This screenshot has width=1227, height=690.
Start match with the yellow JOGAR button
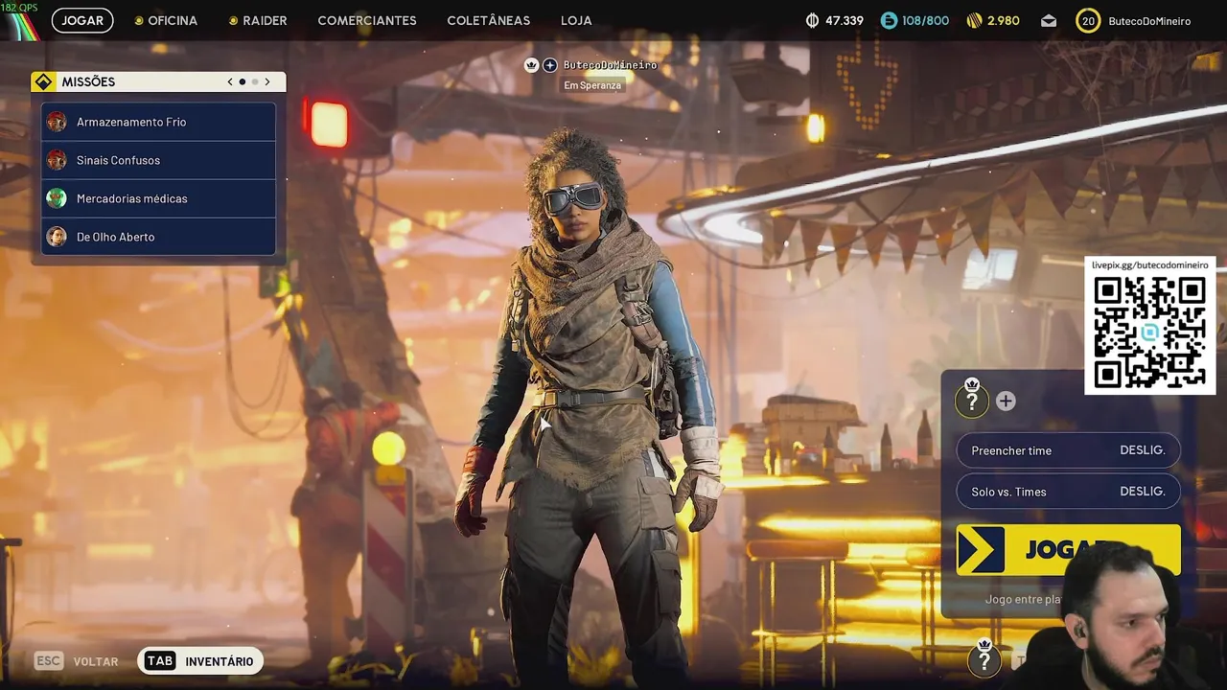(x=1068, y=549)
